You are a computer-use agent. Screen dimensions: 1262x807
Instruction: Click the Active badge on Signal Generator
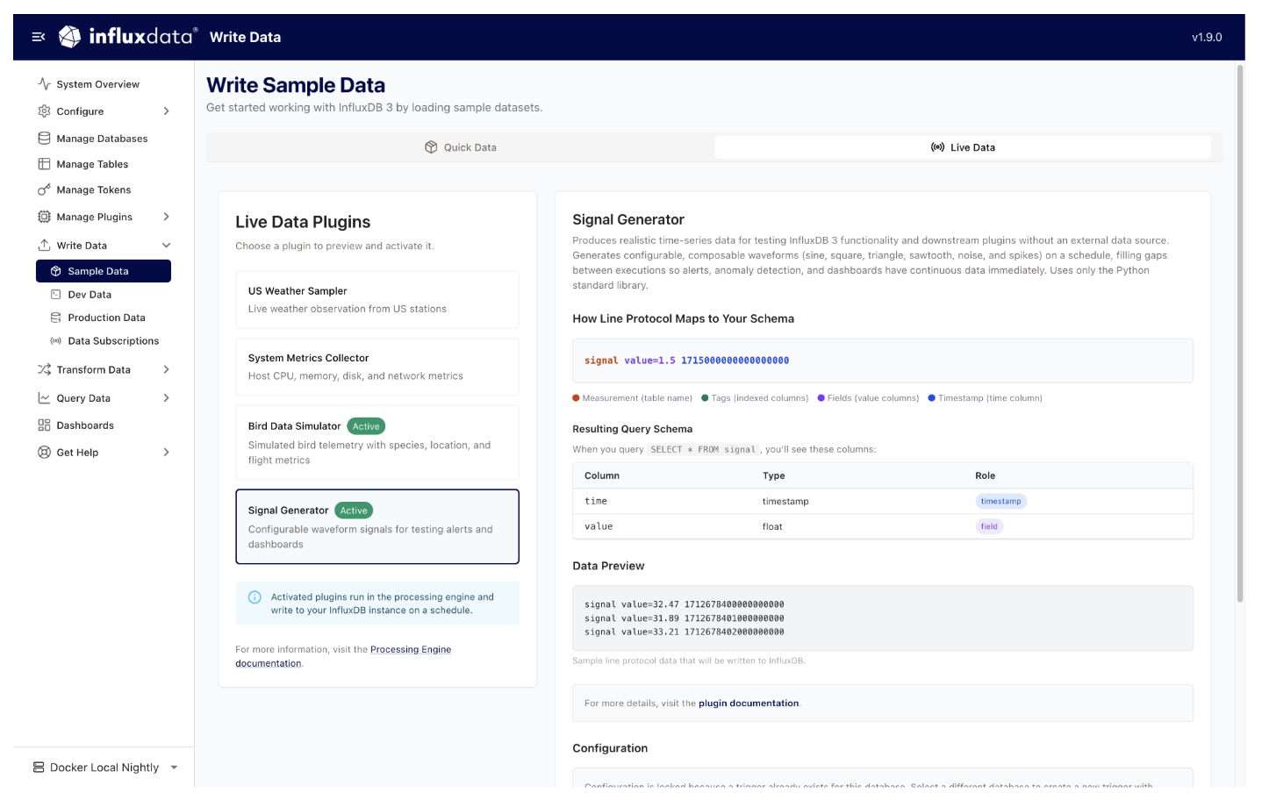pyautogui.click(x=354, y=511)
